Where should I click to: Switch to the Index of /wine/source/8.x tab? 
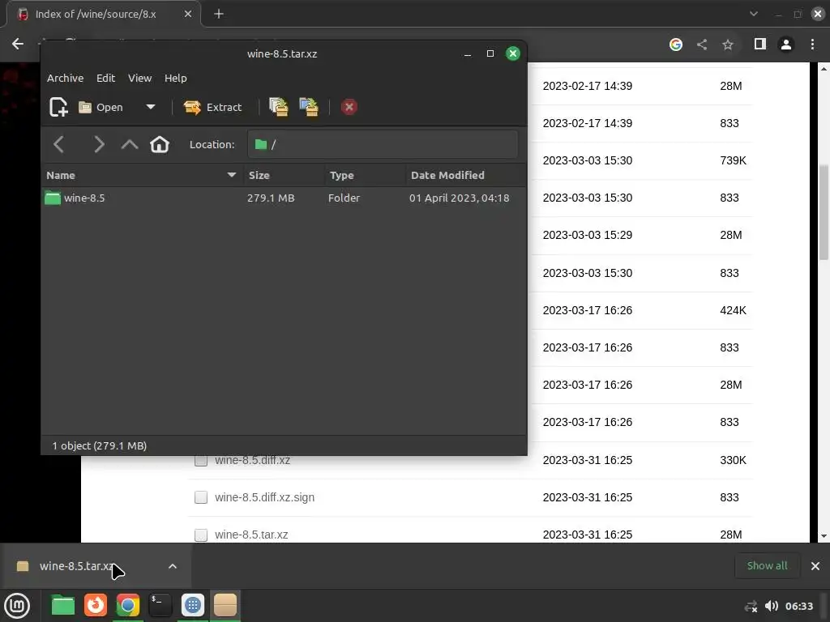click(103, 15)
